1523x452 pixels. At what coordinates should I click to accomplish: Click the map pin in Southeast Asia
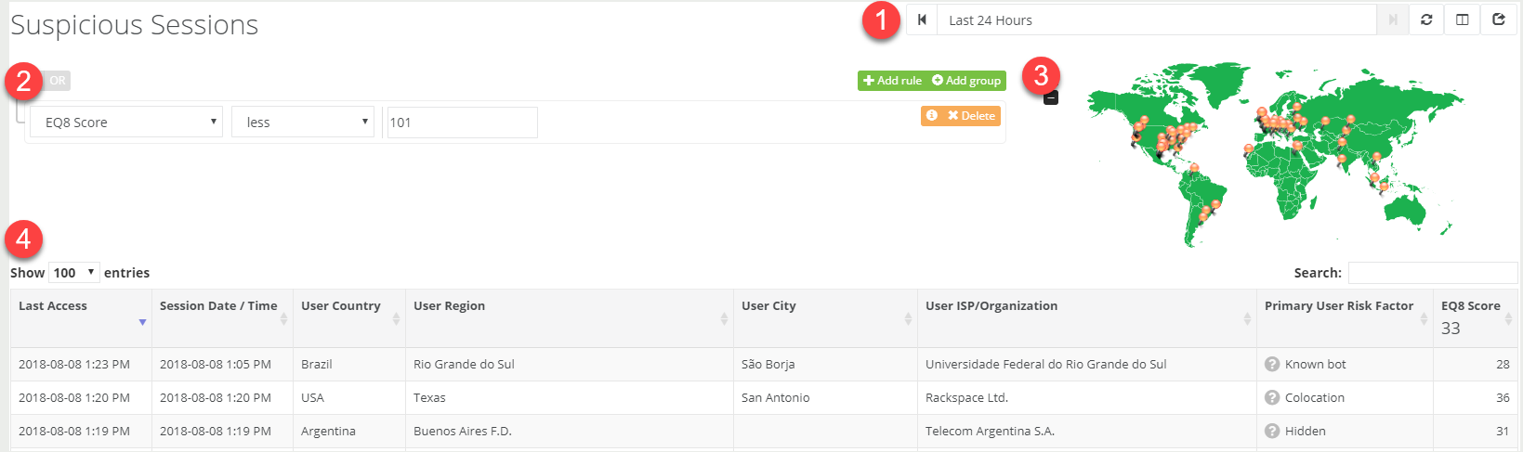[x=1377, y=181]
